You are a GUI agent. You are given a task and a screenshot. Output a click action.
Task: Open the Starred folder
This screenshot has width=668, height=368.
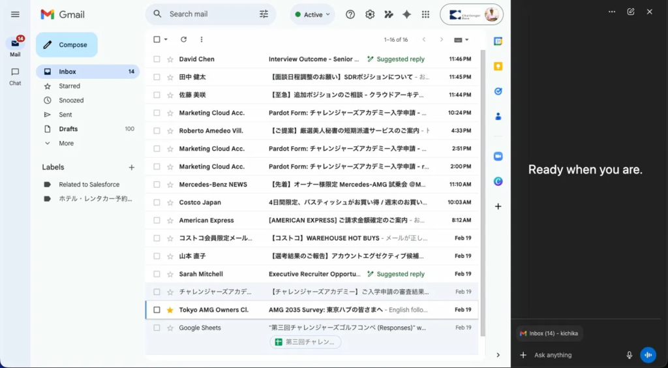click(x=69, y=86)
